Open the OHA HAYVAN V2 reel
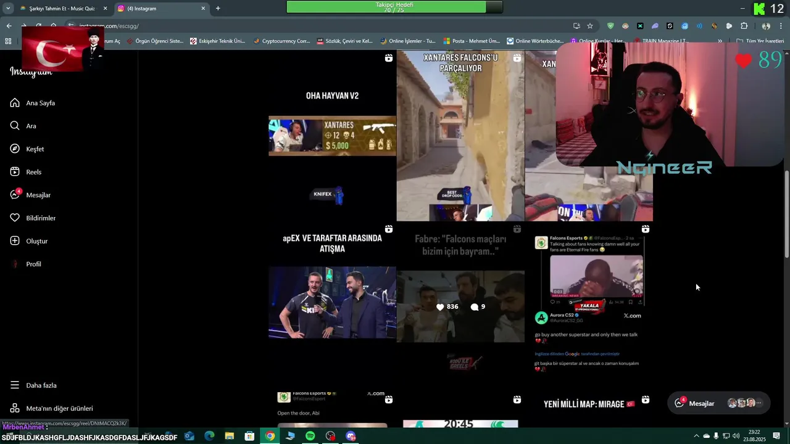Screen dimensions: 790x444 tap(332, 136)
